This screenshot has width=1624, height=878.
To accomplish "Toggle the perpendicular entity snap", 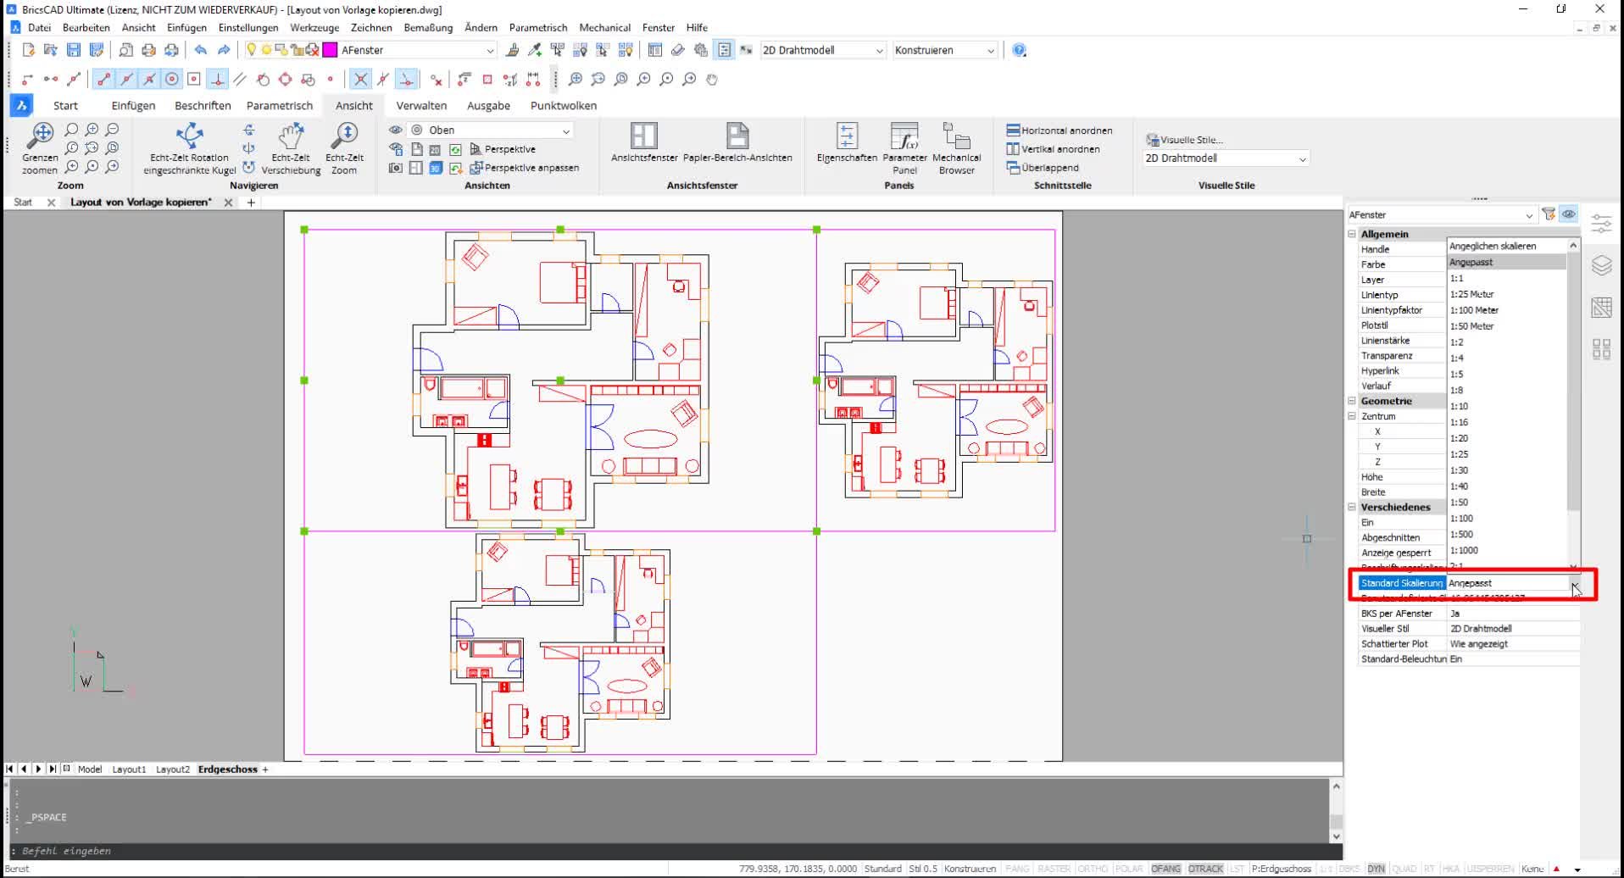I will coord(218,79).
